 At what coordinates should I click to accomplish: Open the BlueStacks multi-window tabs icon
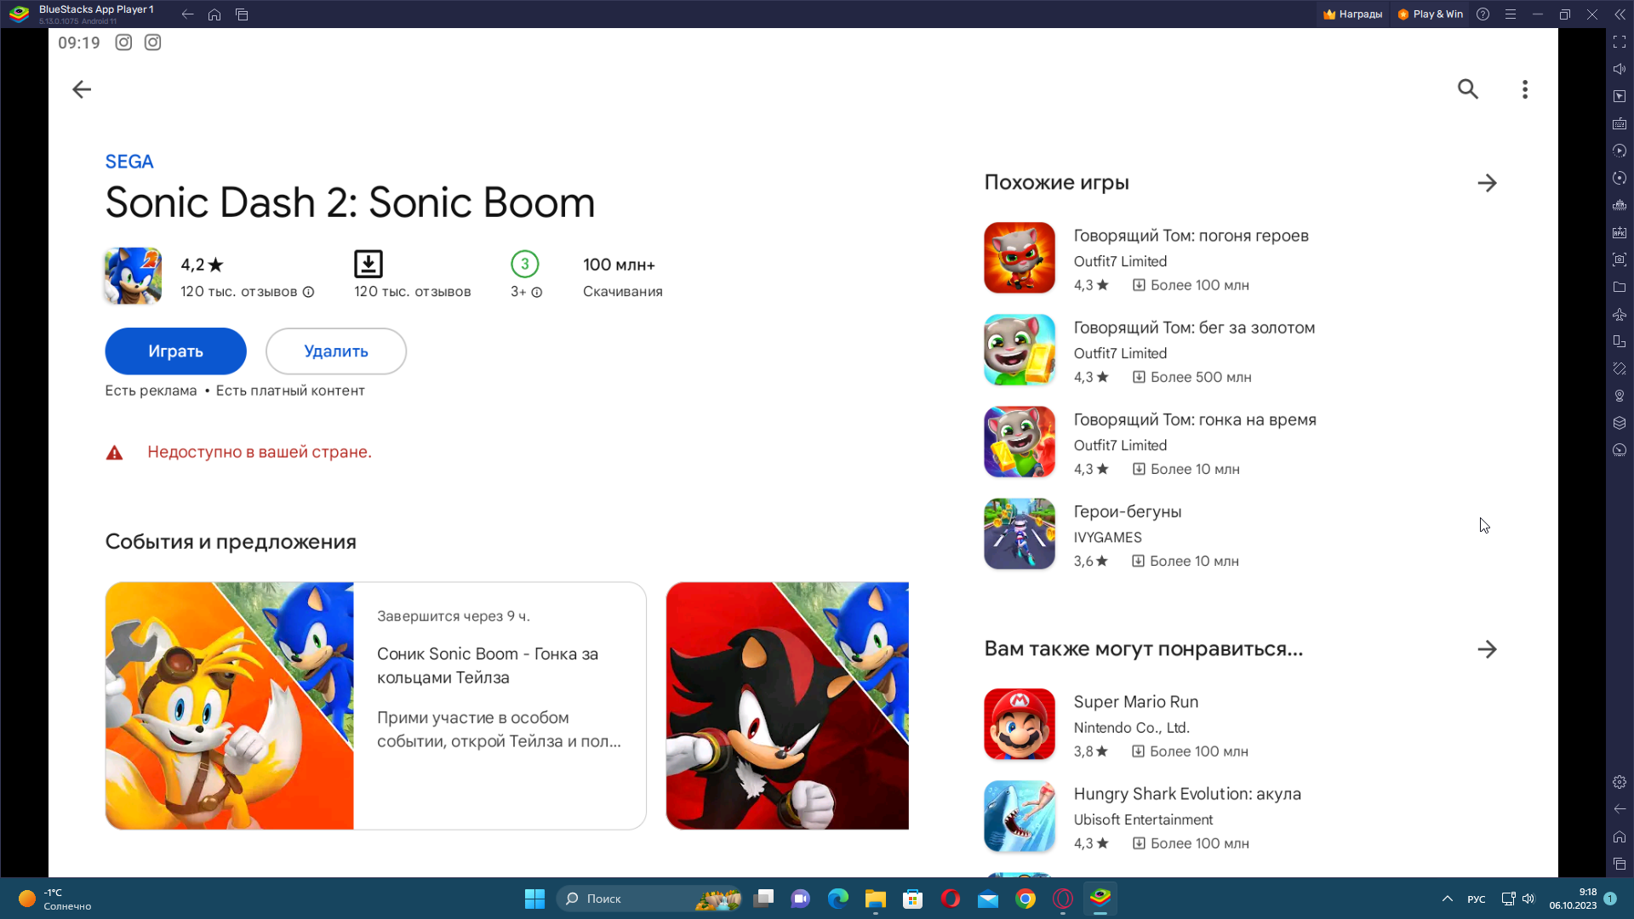point(242,14)
